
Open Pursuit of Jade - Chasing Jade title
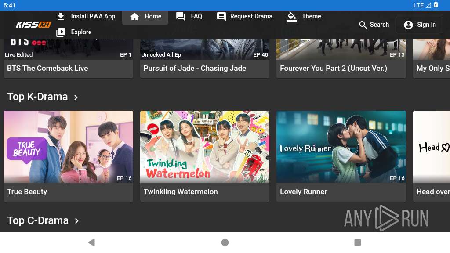coord(195,68)
